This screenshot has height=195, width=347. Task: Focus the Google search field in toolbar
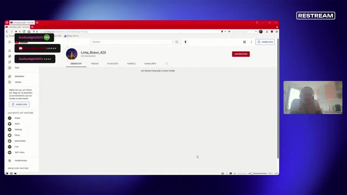(x=242, y=32)
